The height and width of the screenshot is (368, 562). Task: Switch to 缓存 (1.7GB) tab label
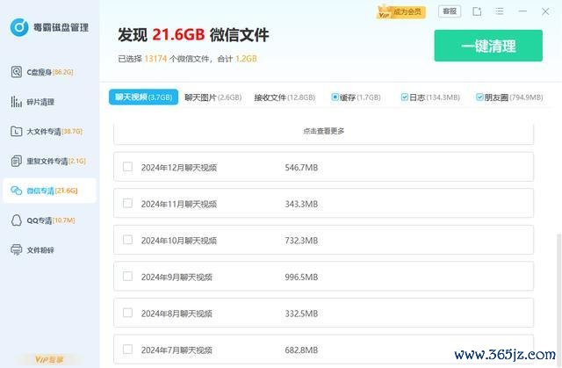pyautogui.click(x=360, y=97)
